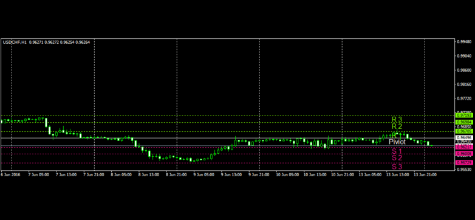Click the white Piviot label

tap(397, 142)
